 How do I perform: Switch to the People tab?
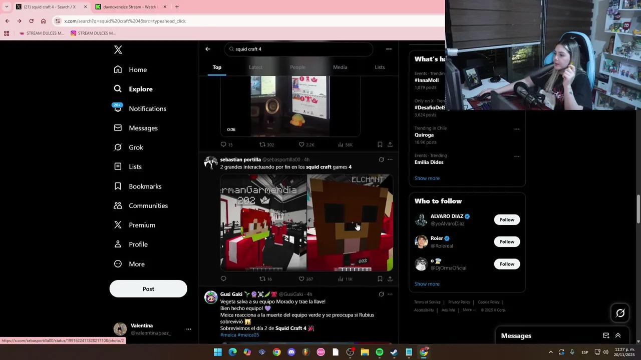click(297, 67)
